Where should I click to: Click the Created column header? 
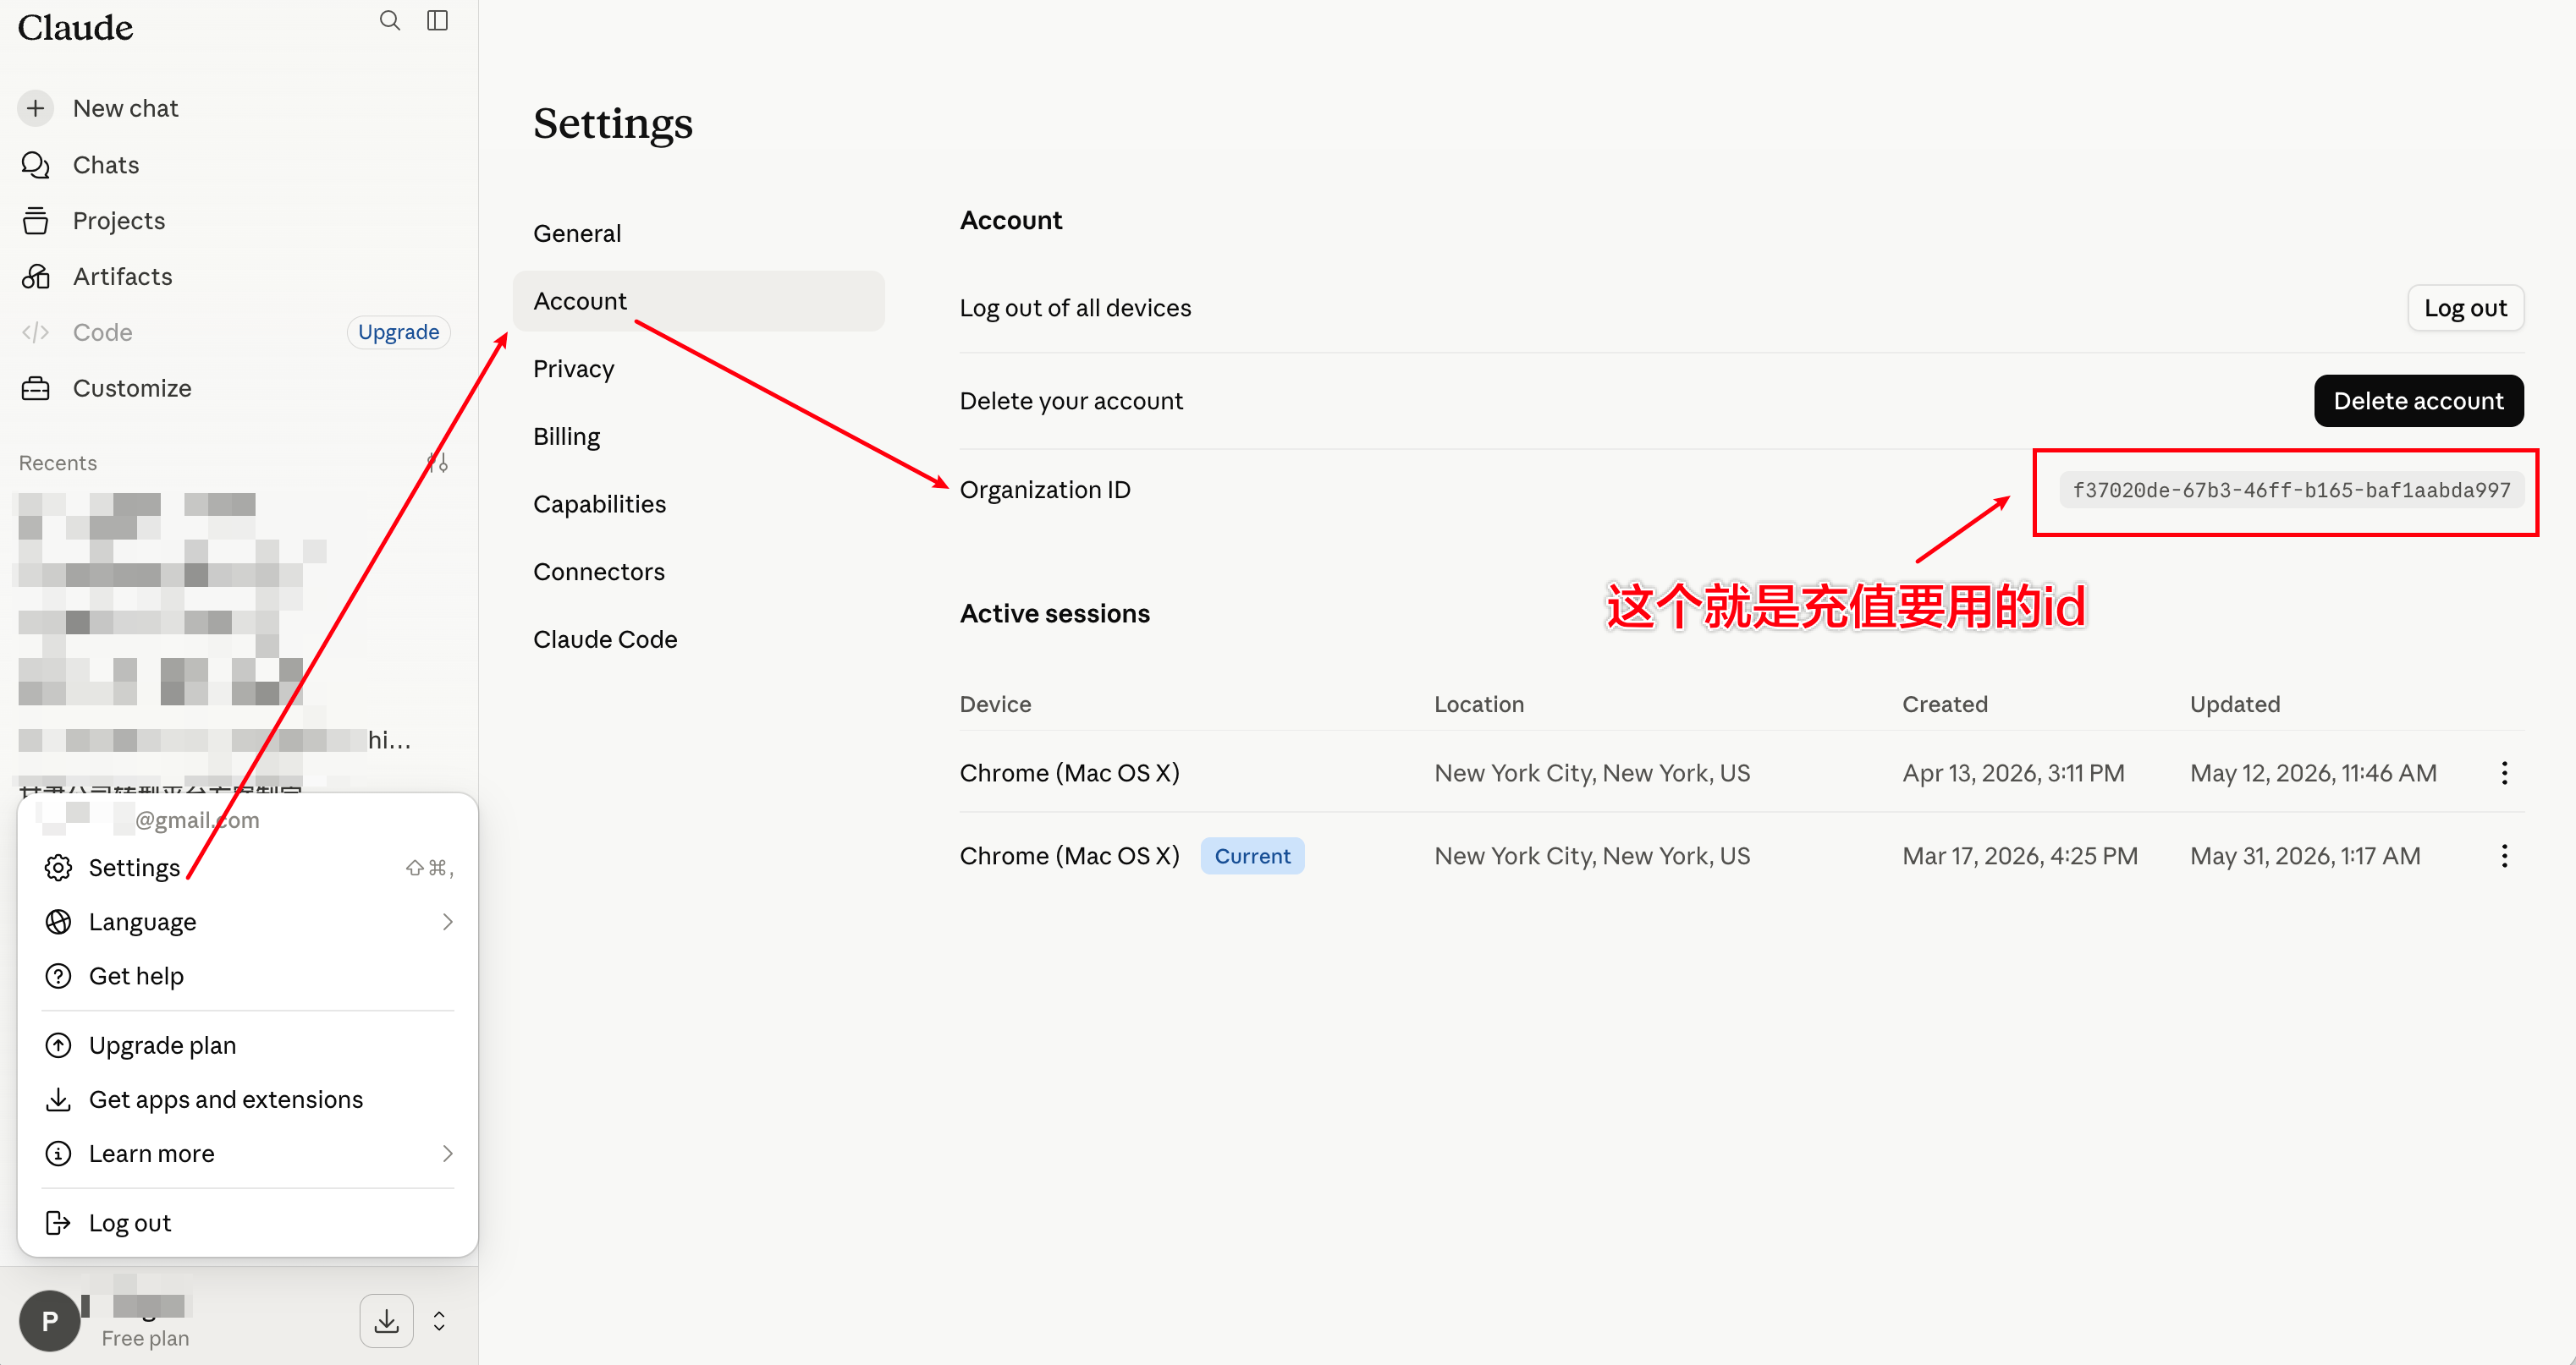click(1945, 704)
